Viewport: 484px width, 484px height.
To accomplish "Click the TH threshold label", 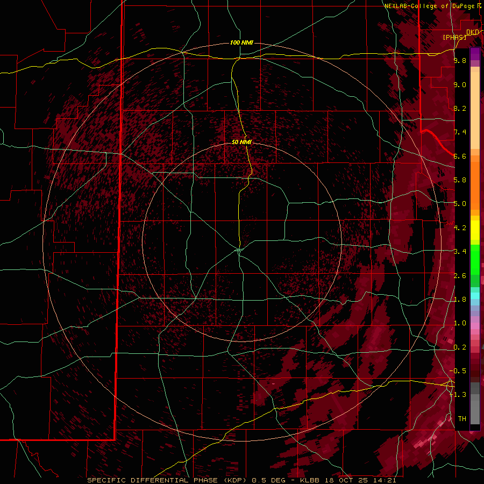I will [x=462, y=419].
